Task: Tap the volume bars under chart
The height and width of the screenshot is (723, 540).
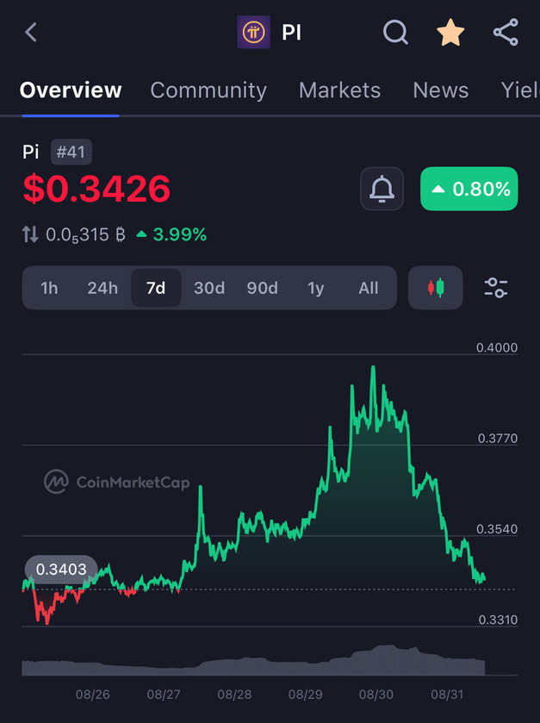Action: tap(253, 662)
